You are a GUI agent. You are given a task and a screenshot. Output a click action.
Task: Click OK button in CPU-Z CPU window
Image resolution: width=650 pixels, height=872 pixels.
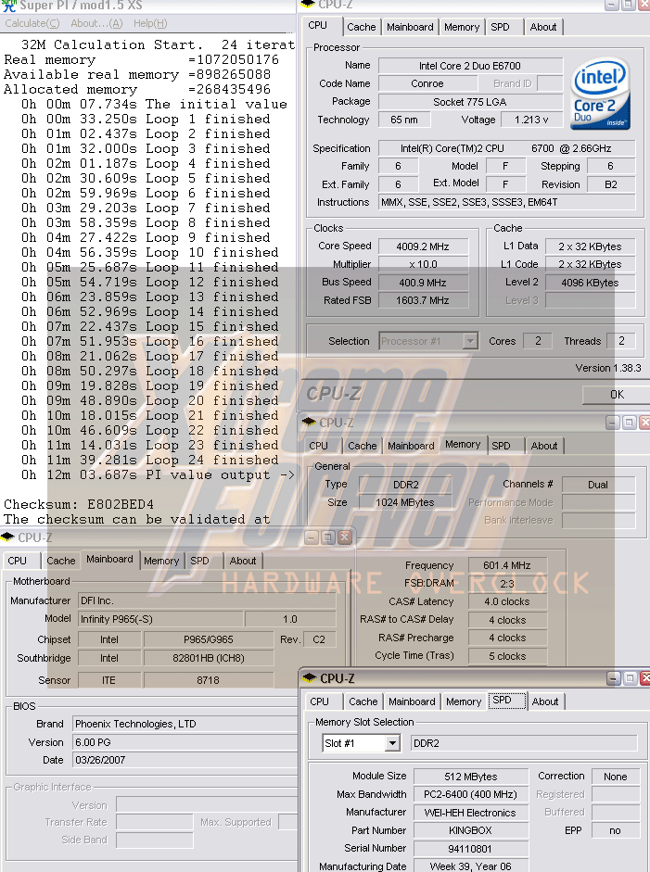pyautogui.click(x=616, y=394)
